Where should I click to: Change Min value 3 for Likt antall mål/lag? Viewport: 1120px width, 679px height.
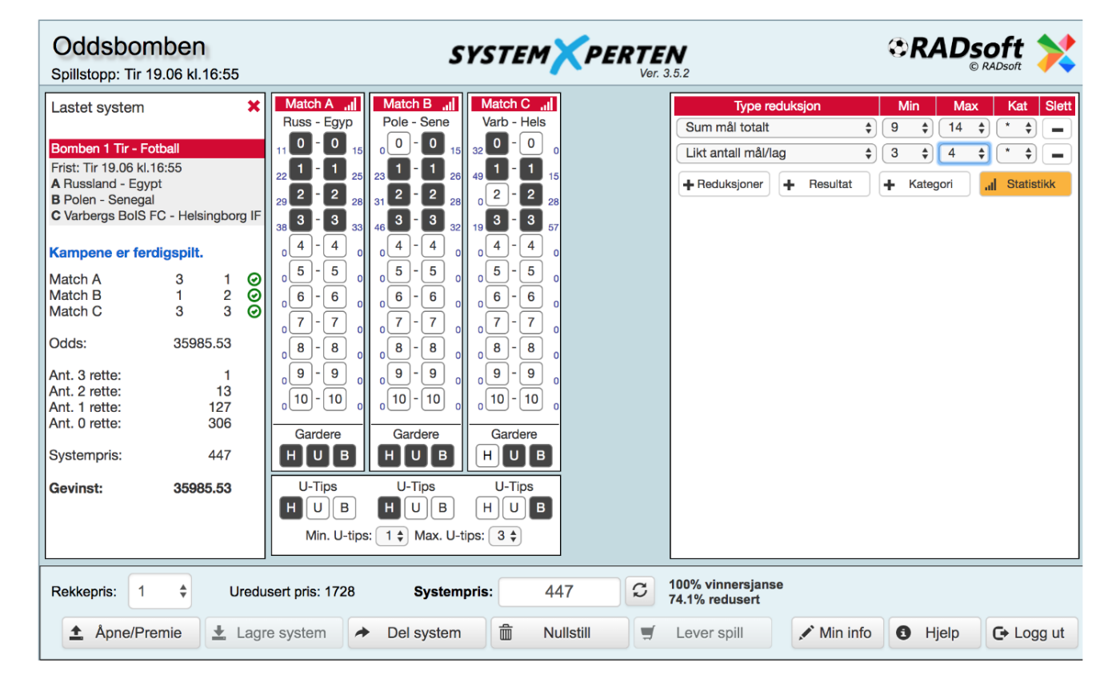(908, 153)
